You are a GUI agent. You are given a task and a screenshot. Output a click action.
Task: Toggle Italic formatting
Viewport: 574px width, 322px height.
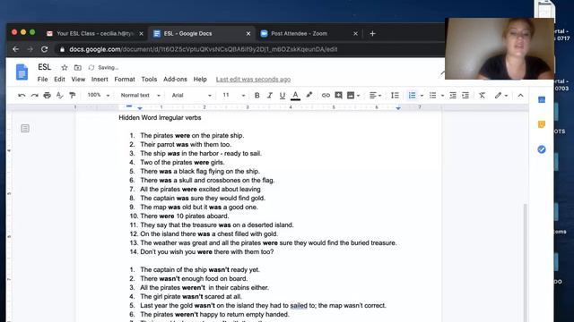pyautogui.click(x=270, y=96)
